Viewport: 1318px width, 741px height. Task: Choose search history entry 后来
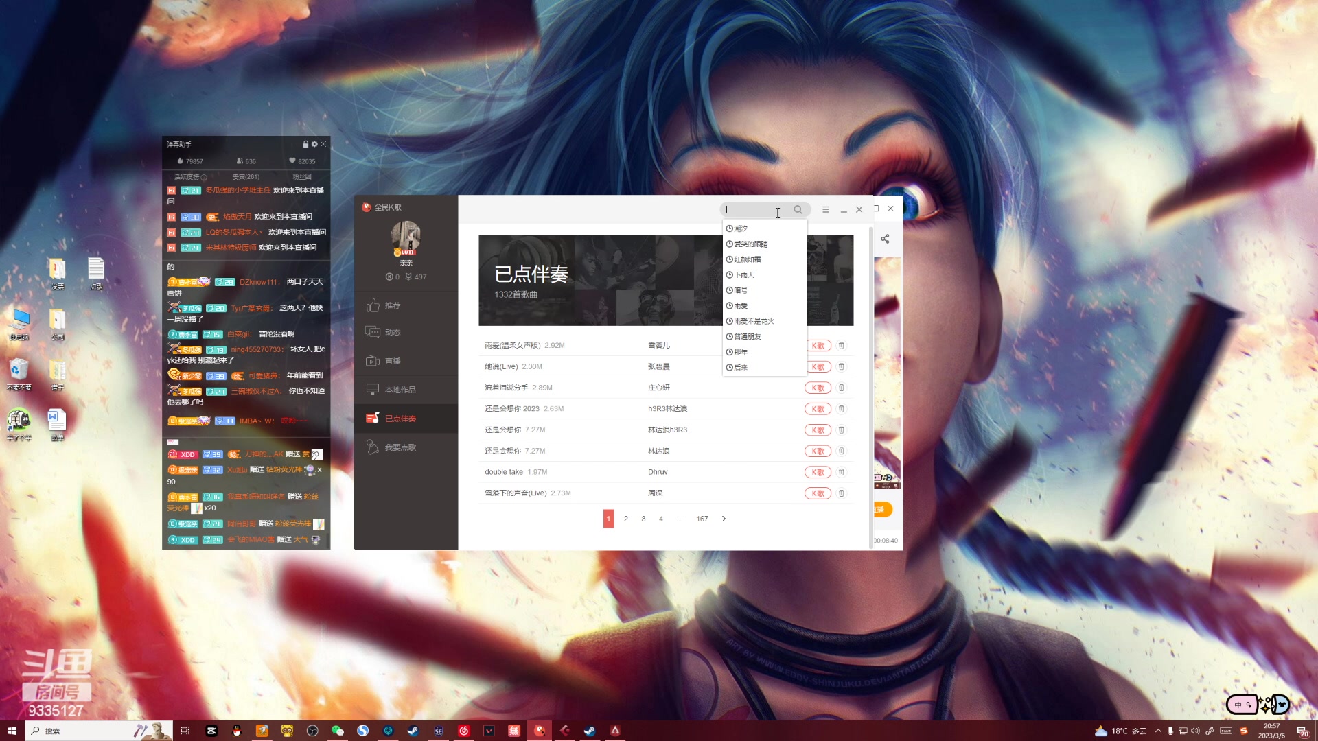point(765,368)
